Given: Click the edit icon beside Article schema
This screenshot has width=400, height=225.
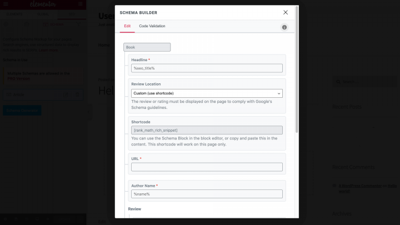Looking at the screenshot, I should pyautogui.click(x=66, y=95).
